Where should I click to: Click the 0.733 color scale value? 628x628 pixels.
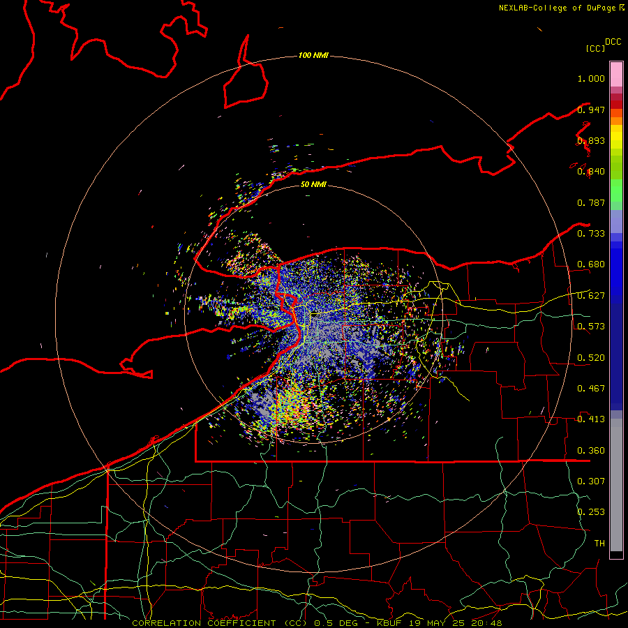[x=591, y=234]
